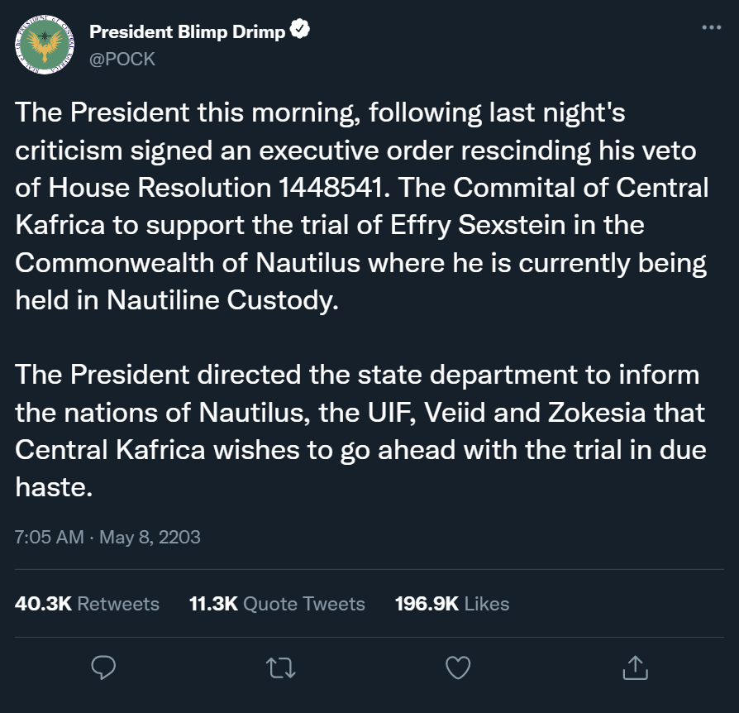Reply to the President's tweet

pos(103,667)
